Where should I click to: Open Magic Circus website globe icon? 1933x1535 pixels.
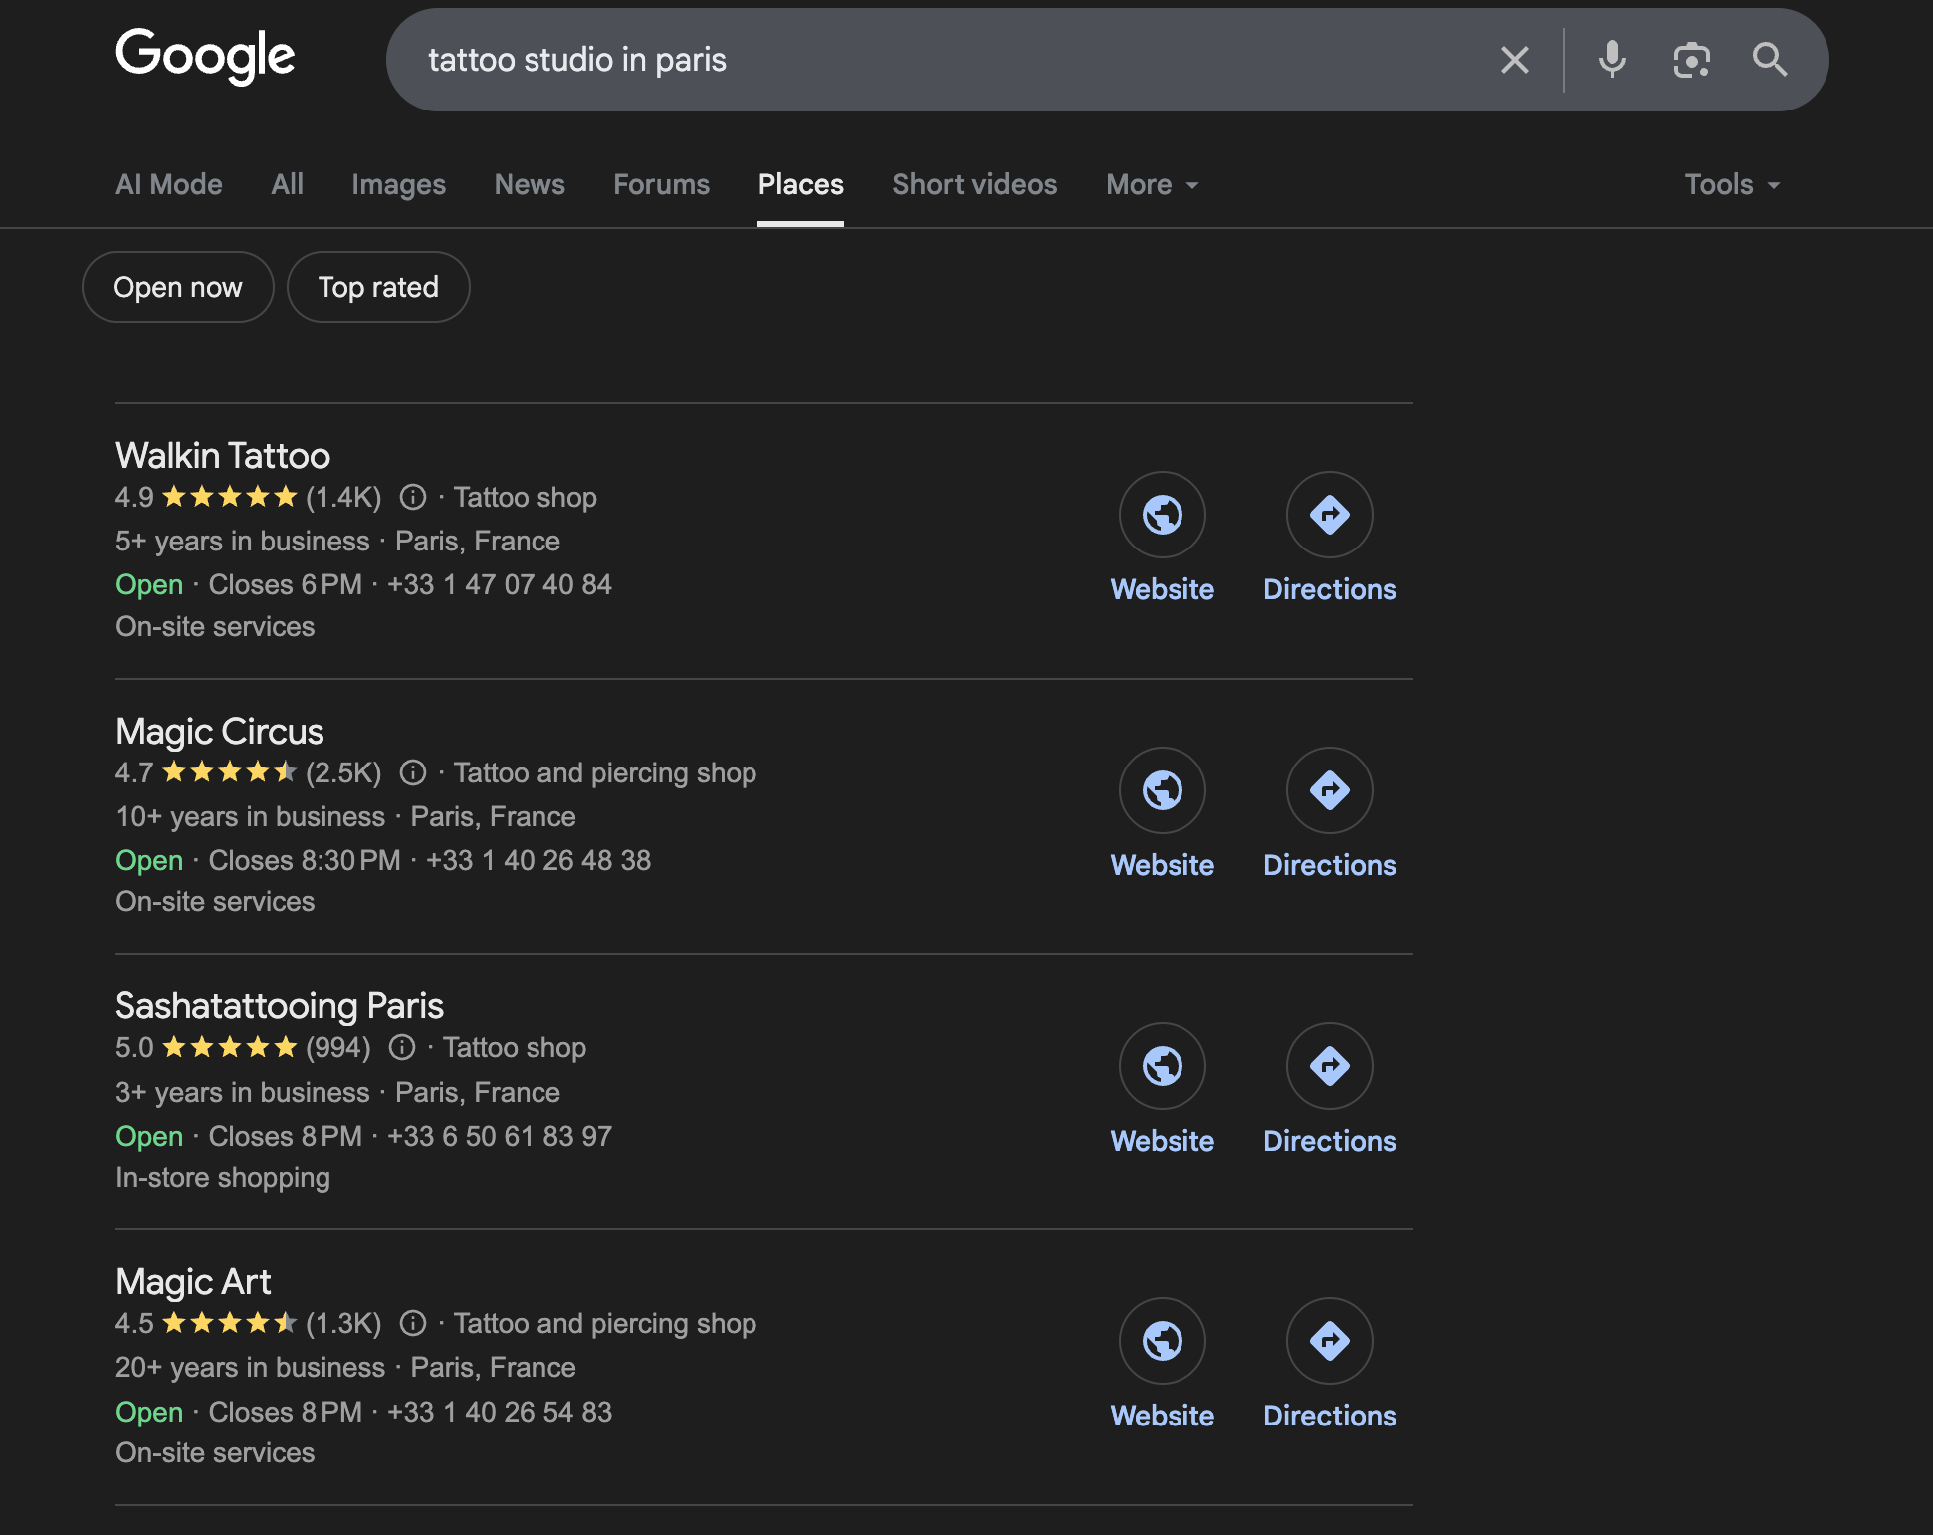pos(1162,790)
